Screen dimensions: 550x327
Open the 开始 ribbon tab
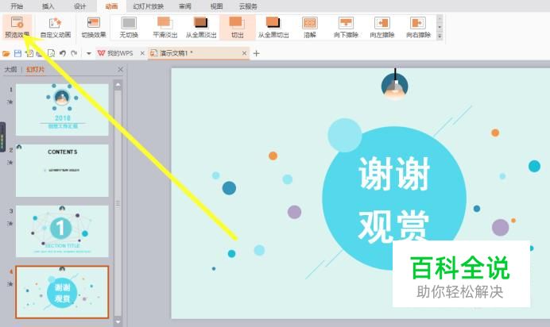(17, 6)
